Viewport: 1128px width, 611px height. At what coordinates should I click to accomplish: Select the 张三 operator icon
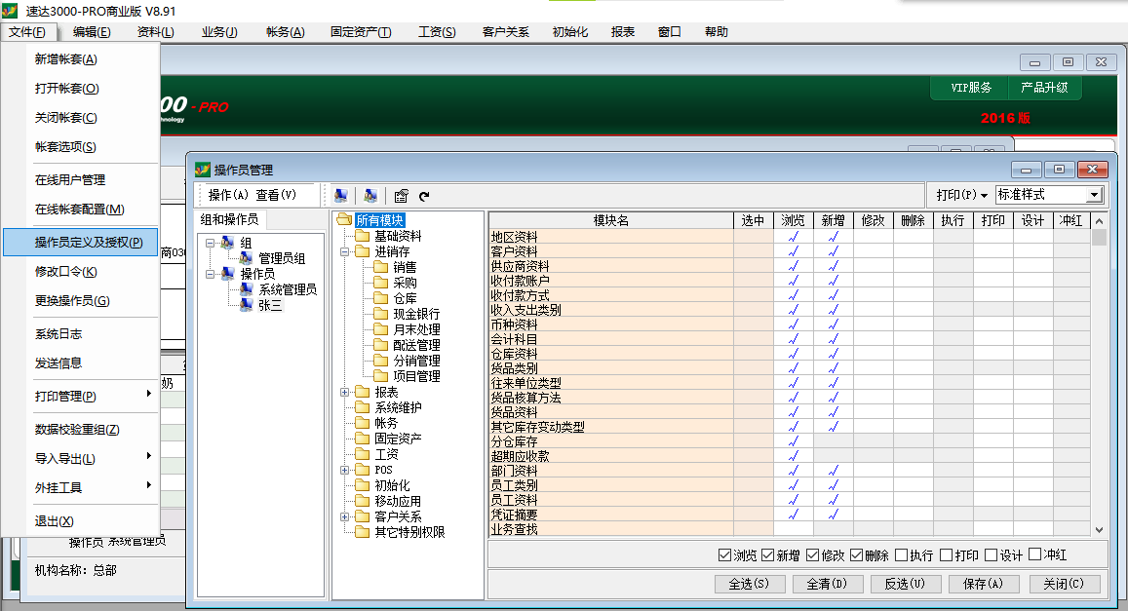[247, 305]
